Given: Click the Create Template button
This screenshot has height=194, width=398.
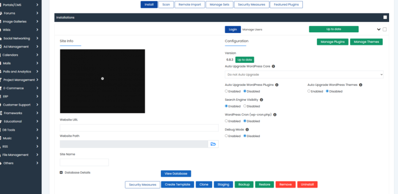Looking at the screenshot, I should pos(177,185).
